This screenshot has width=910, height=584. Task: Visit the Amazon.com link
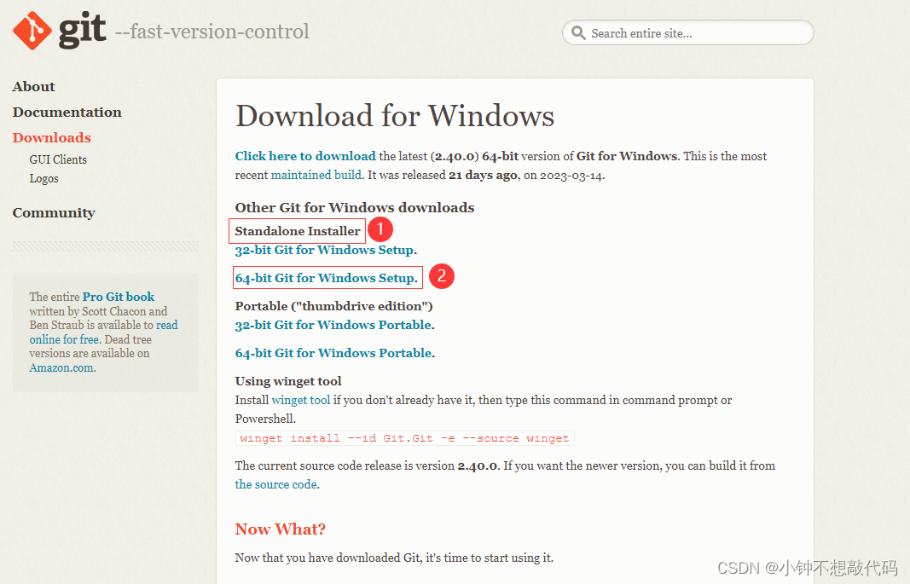point(61,367)
